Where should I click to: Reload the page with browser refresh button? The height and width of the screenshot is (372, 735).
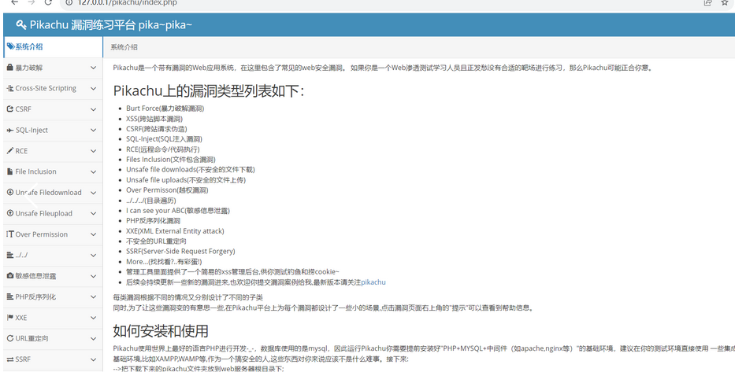click(48, 2)
